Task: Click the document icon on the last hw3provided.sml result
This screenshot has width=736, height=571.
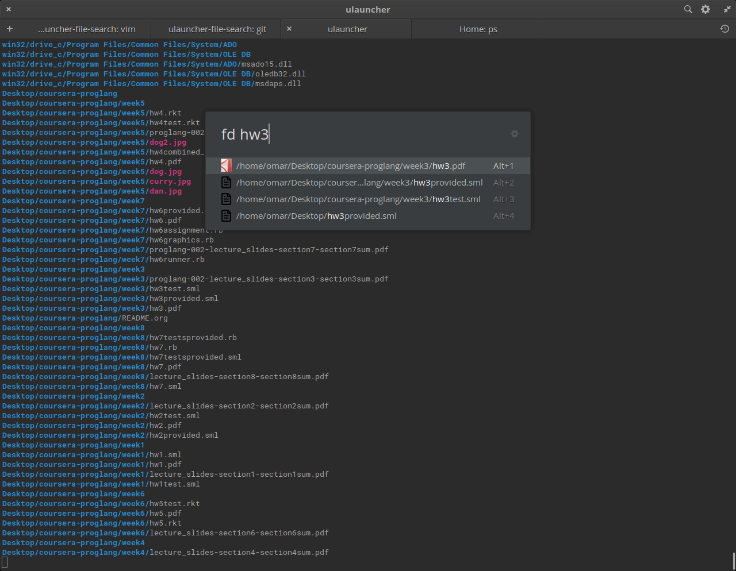Action: pos(225,215)
